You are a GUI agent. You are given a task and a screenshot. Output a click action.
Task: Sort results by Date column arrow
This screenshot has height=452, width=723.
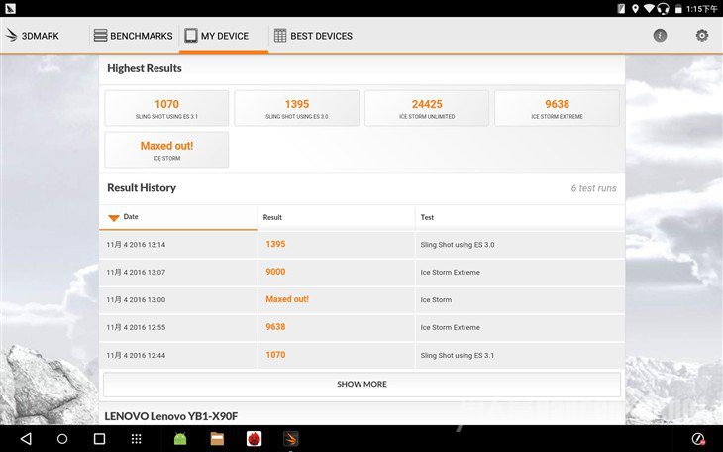click(114, 218)
